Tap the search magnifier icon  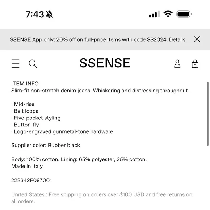[33, 64]
